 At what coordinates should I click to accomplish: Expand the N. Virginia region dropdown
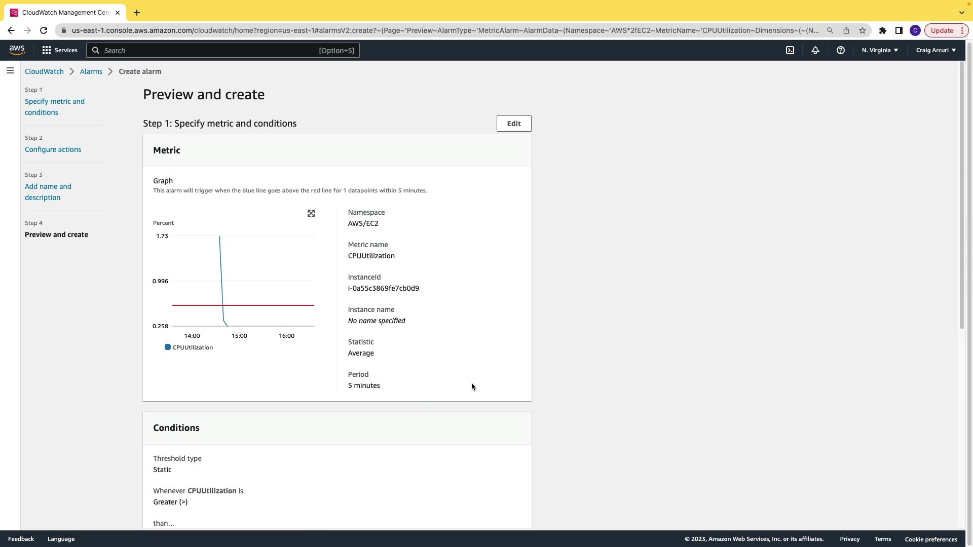(880, 50)
